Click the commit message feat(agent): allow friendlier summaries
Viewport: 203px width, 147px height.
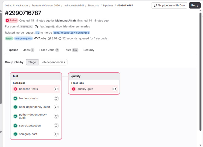click(65, 27)
